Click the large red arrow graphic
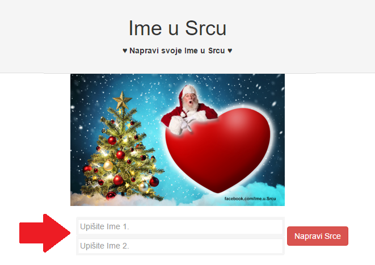Screen dimensions: 375x265 click(45, 233)
